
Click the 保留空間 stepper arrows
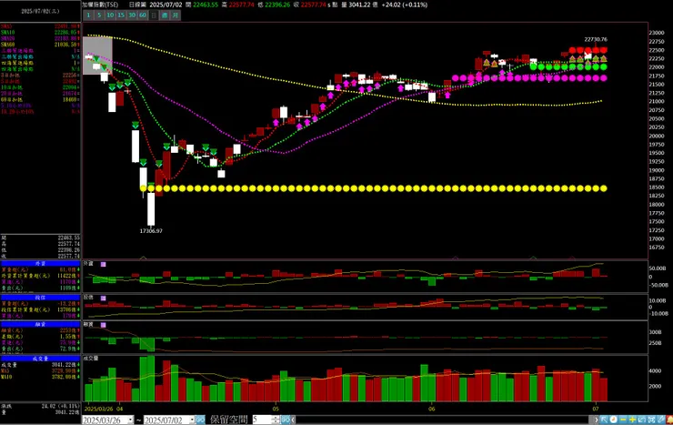(276, 420)
